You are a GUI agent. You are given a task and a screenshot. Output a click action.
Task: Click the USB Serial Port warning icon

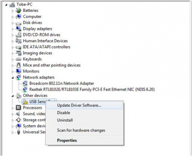point(25,102)
